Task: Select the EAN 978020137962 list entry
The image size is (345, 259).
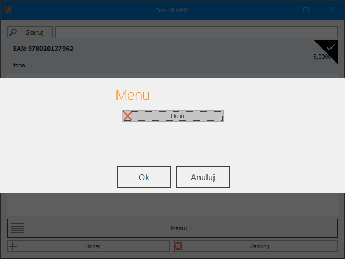Action: click(44, 49)
